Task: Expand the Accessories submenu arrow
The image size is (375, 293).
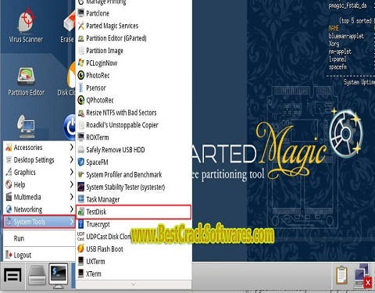Action: [x=71, y=147]
